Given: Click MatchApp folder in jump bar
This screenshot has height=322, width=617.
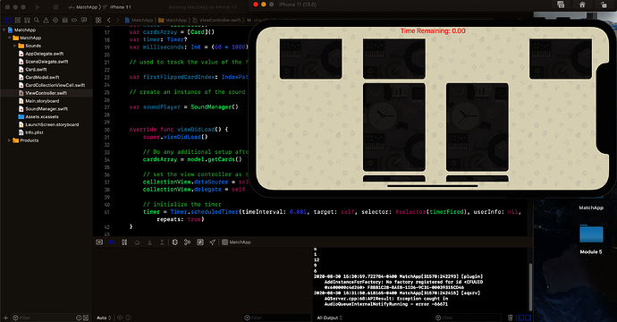Looking at the screenshot, I should click(173, 20).
